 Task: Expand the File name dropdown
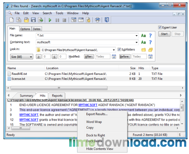tap(136, 36)
